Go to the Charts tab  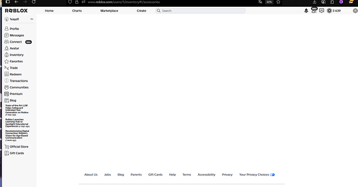coord(77,11)
